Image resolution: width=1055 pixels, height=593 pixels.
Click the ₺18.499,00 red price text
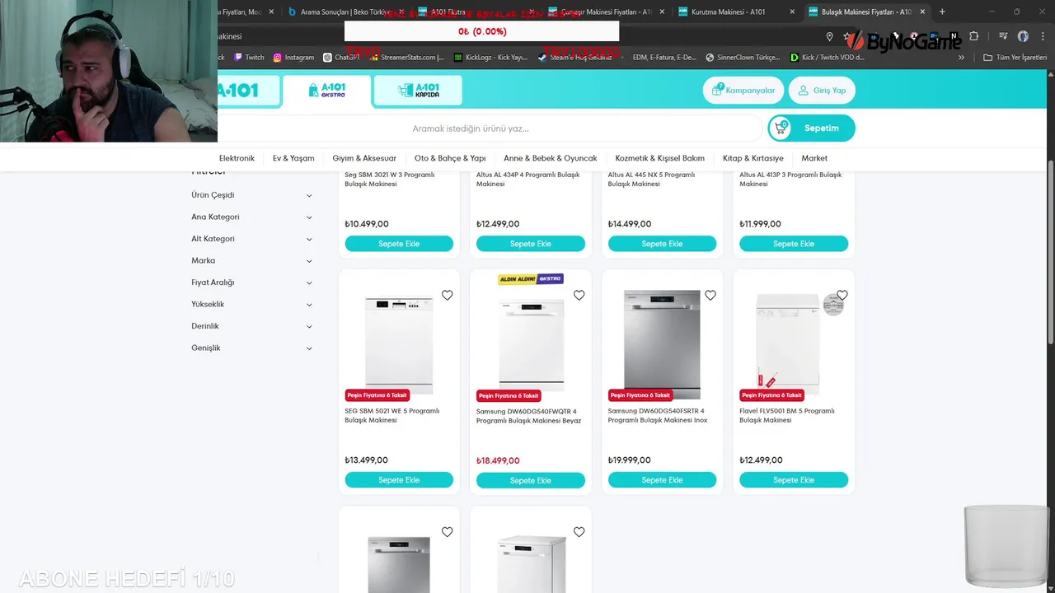pos(498,460)
